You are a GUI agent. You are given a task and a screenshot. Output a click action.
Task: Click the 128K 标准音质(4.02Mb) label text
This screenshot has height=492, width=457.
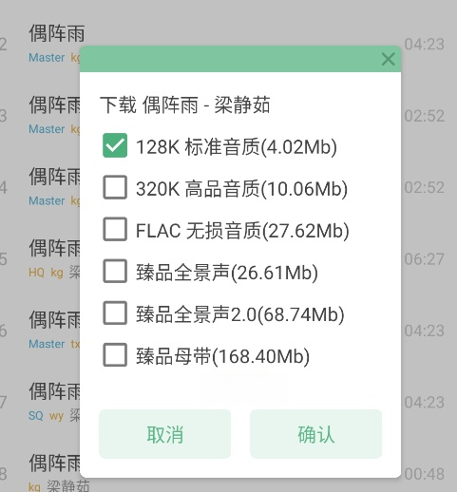[x=237, y=146]
